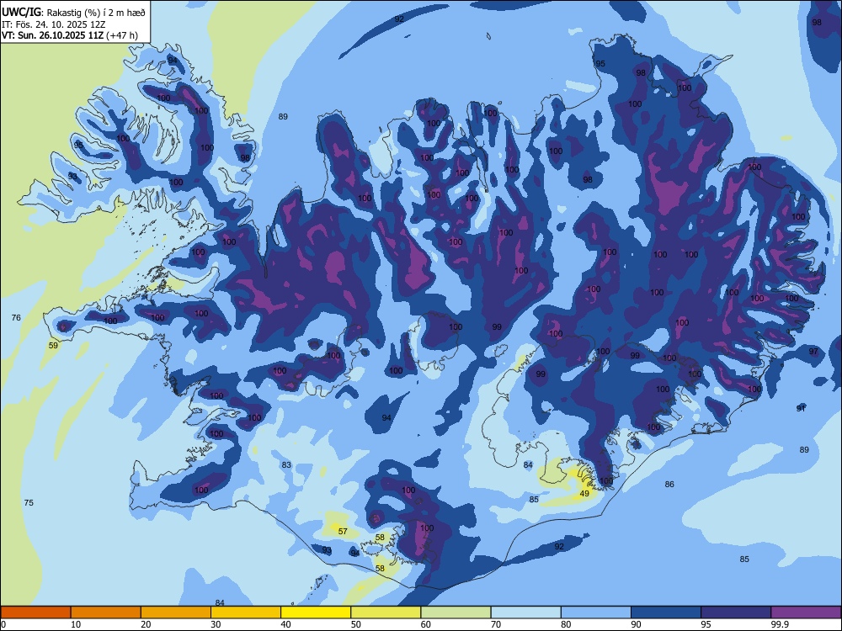Click the '59' humidity value on the map
This screenshot has width=842, height=631.
[x=53, y=346]
